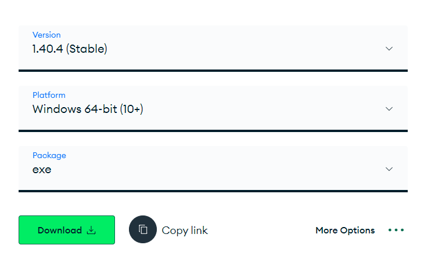Click the leftmost dot of the ellipsis
The width and height of the screenshot is (442, 278).
tap(390, 230)
